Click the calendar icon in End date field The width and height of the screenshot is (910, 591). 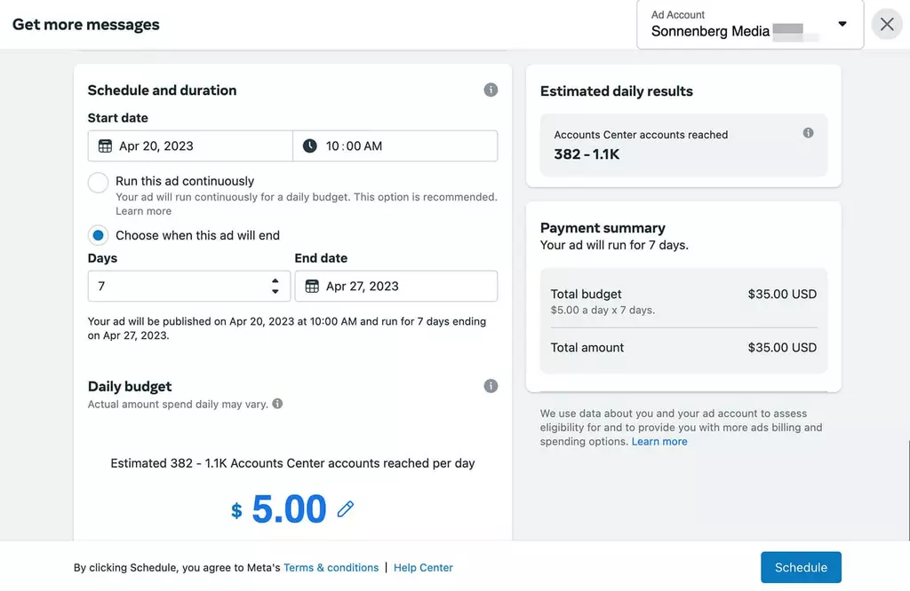pyautogui.click(x=312, y=287)
